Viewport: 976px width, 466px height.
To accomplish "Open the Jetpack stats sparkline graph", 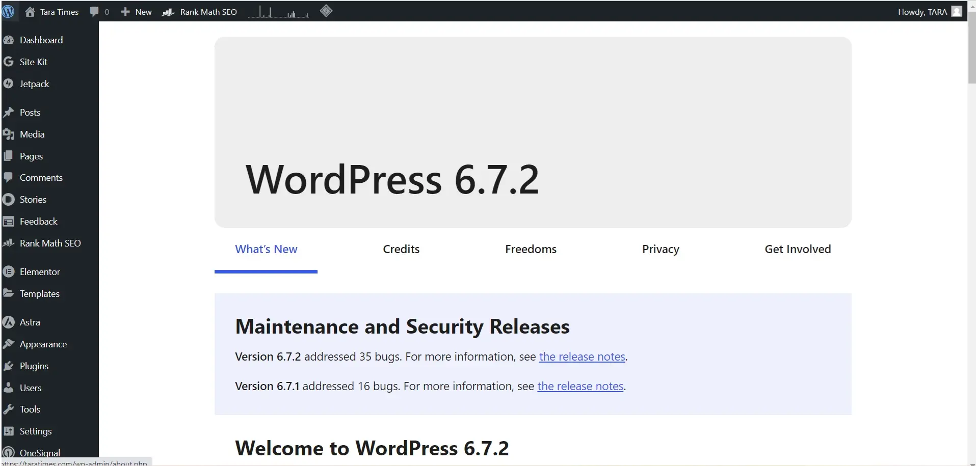I will (278, 12).
